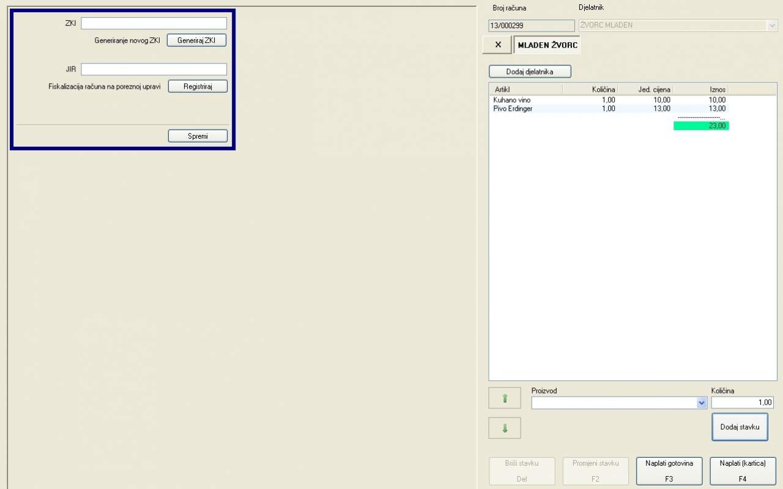
Task: Click the Registriraj button
Action: coord(198,87)
